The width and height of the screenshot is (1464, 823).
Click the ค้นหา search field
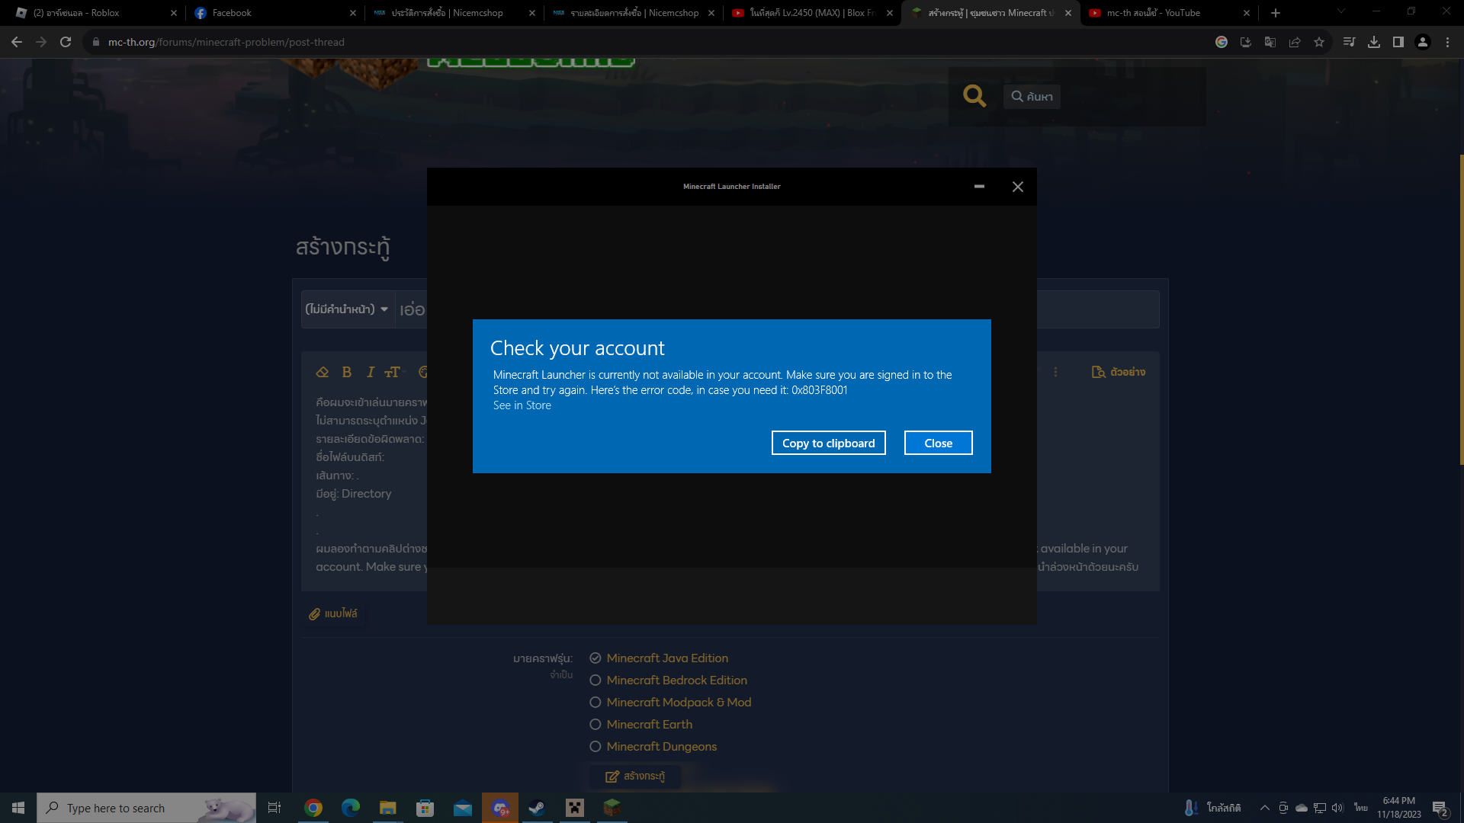1032,97
